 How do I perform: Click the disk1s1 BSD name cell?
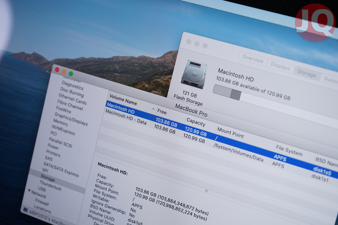[x=320, y=178]
